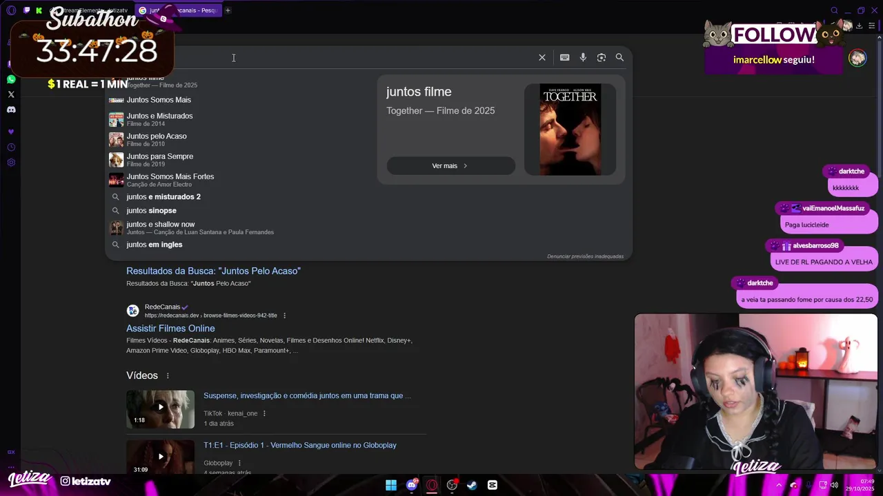Viewport: 883px width, 496px height.
Task: Open the Twitch pinned tab
Action: (x=27, y=10)
